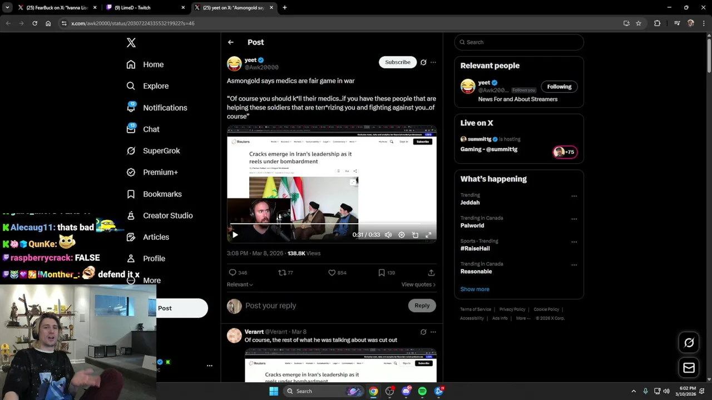712x400 pixels.
Task: Open the Windows Start menu
Action: pos(274,391)
